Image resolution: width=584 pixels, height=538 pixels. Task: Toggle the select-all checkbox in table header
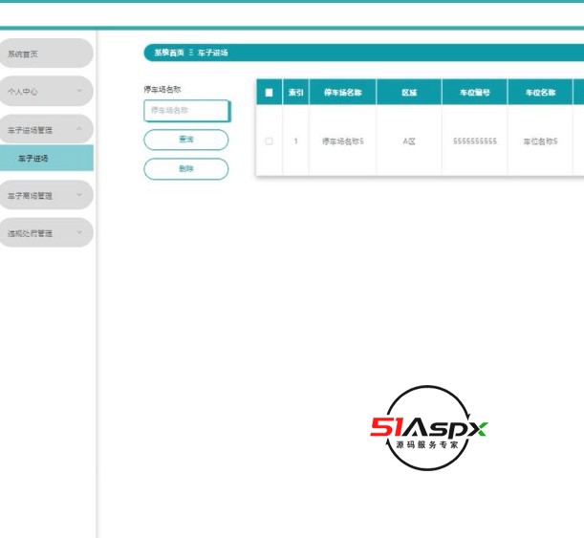269,93
